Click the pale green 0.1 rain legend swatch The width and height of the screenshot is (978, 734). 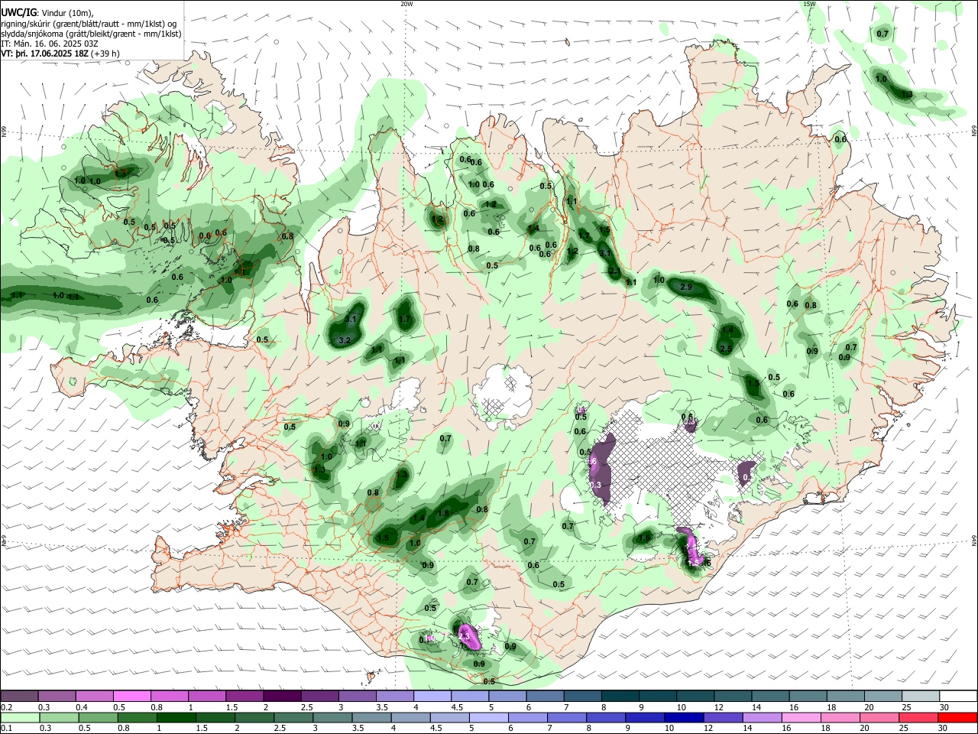pos(19,717)
